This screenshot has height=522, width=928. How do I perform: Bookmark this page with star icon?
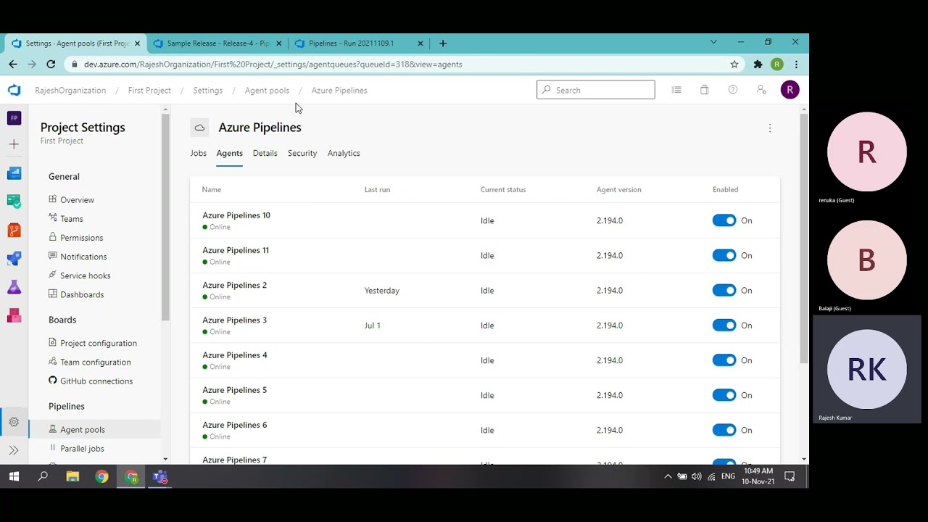click(734, 64)
